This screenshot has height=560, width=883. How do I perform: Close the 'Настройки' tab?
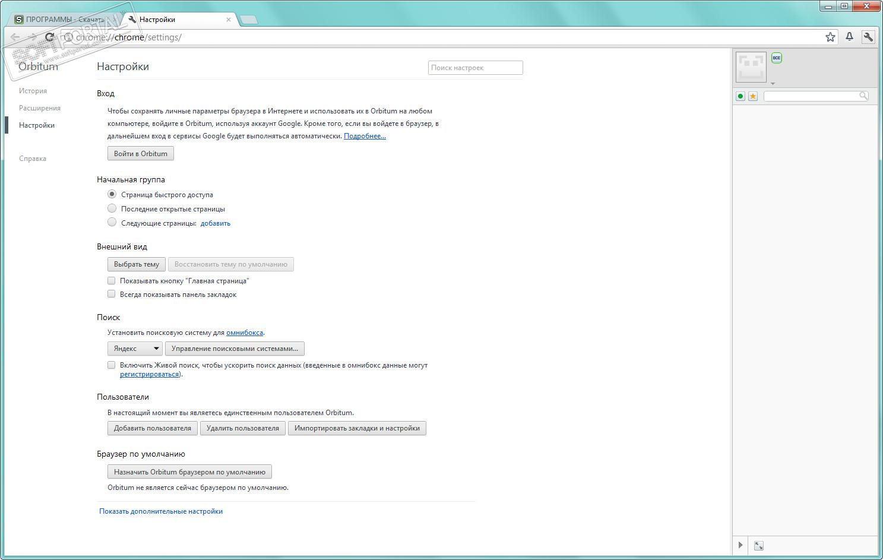229,20
